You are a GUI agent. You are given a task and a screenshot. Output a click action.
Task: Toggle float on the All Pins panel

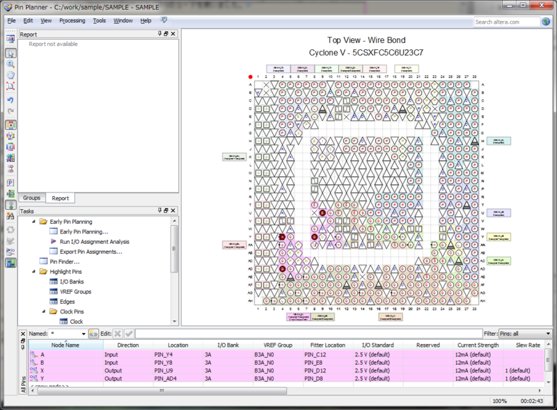pos(23,341)
